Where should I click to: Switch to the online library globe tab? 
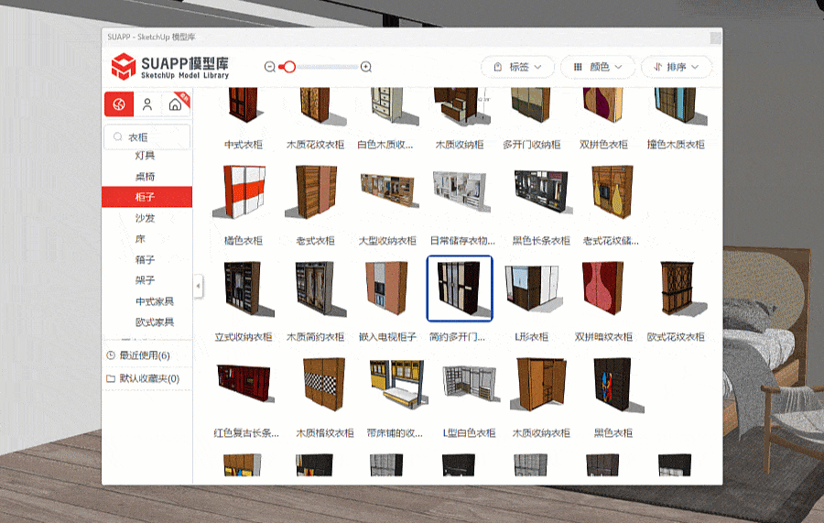click(119, 104)
